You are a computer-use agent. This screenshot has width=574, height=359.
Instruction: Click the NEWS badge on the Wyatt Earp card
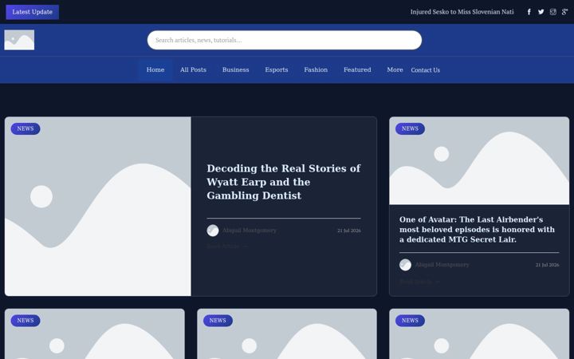tap(26, 128)
